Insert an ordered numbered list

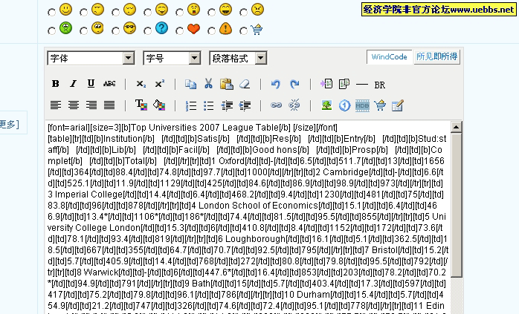tap(191, 105)
